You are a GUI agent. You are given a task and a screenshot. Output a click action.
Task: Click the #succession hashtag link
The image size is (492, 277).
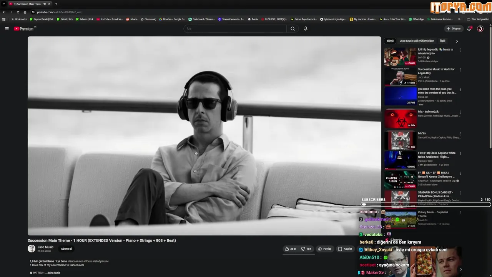(76, 261)
